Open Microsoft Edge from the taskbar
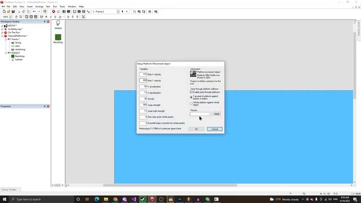This screenshot has height=203, width=361. [96, 199]
